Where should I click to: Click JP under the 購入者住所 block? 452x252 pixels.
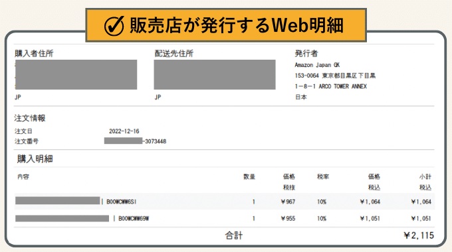[x=18, y=97]
